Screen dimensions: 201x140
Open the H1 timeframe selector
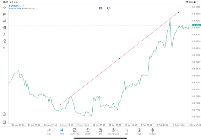click(4, 48)
